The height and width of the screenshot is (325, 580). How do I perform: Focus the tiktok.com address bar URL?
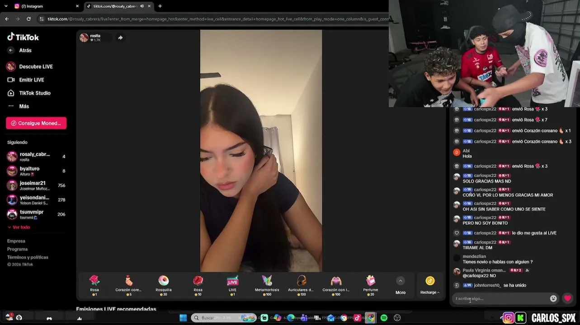point(218,19)
